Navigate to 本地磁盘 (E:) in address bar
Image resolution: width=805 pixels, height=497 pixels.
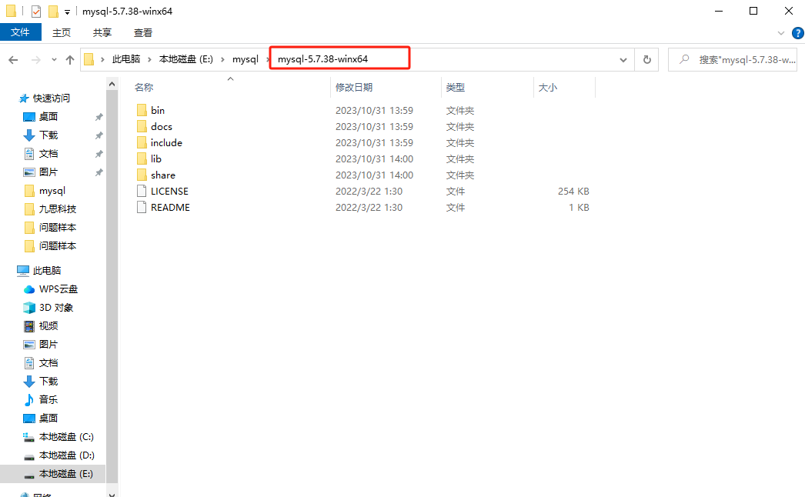point(185,59)
